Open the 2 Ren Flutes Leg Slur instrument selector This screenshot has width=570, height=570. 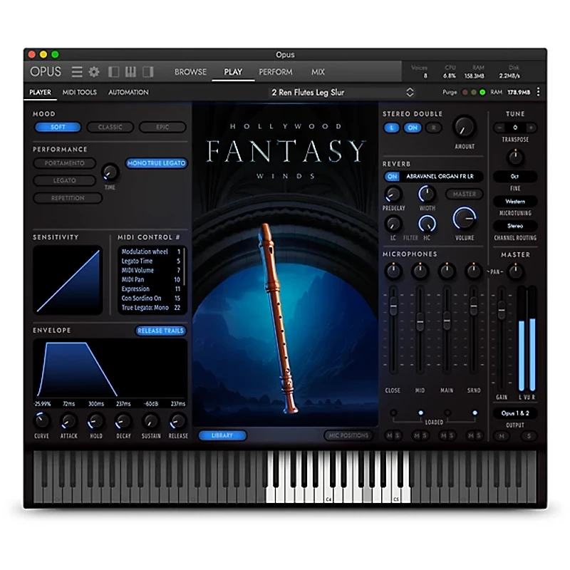[x=335, y=92]
